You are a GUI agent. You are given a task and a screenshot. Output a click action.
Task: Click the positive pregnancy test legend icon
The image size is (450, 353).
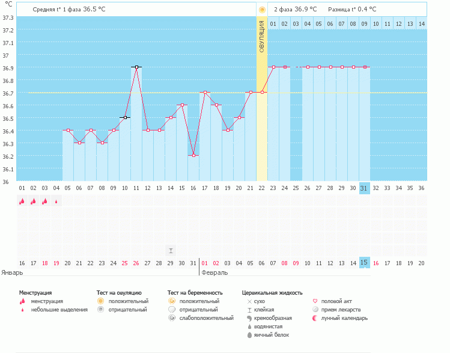[x=172, y=301]
